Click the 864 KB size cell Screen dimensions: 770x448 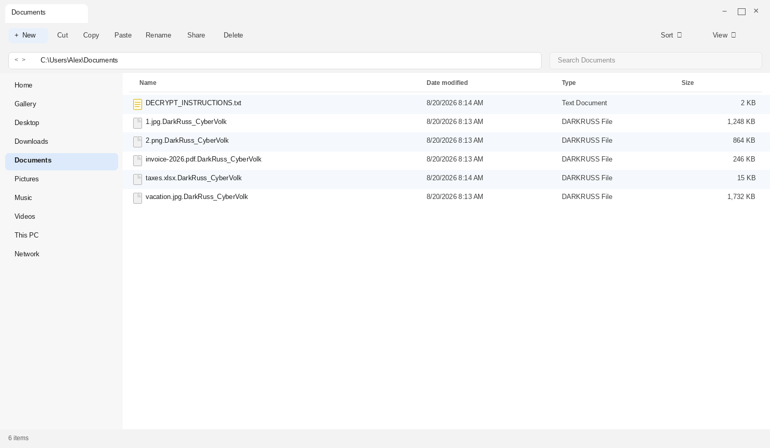[x=744, y=141]
